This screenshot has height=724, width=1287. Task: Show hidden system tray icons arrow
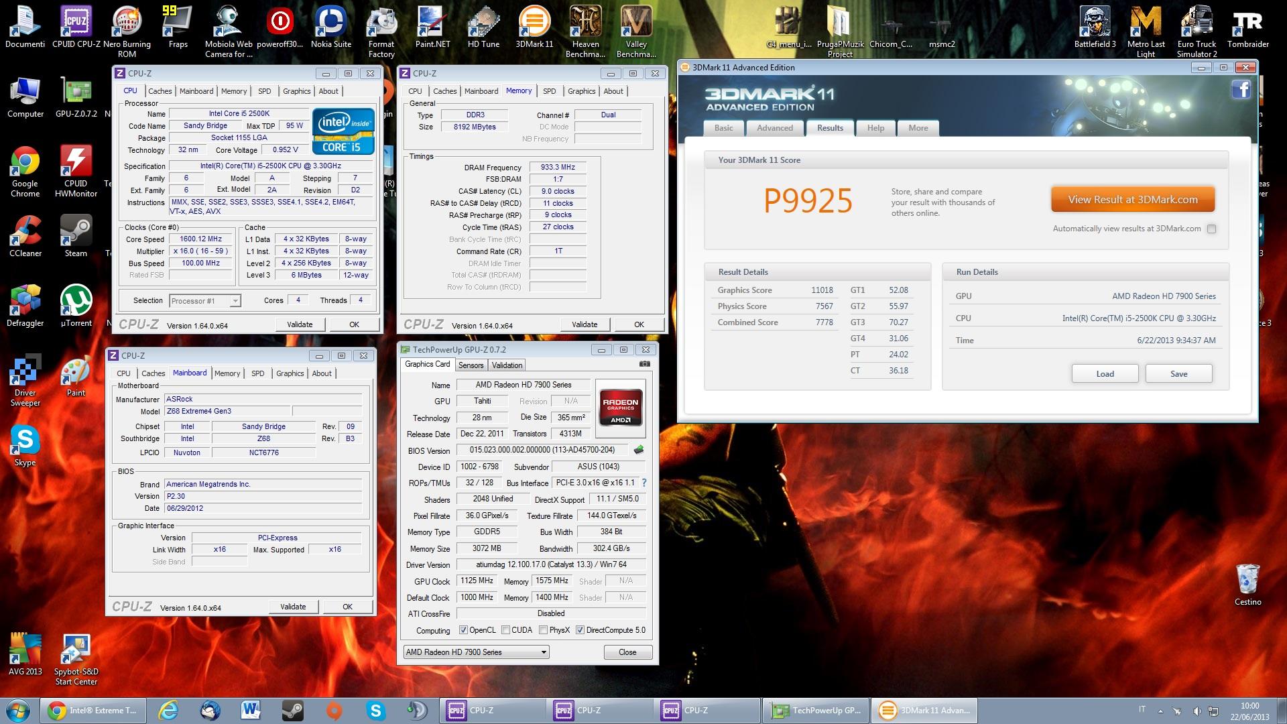tap(1160, 710)
